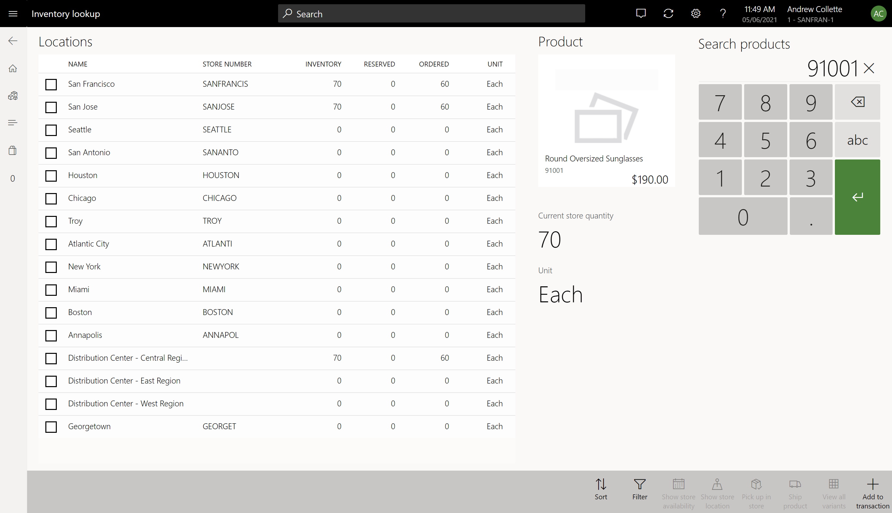Toggle the San Francisco location checkbox

pyautogui.click(x=51, y=84)
